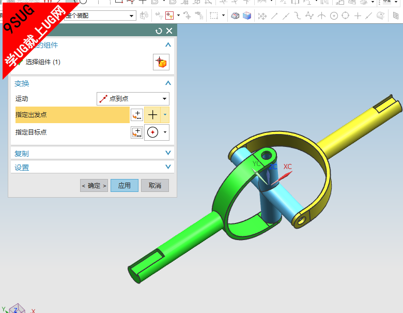
Task: Click the 确定 button
Action: [94, 186]
